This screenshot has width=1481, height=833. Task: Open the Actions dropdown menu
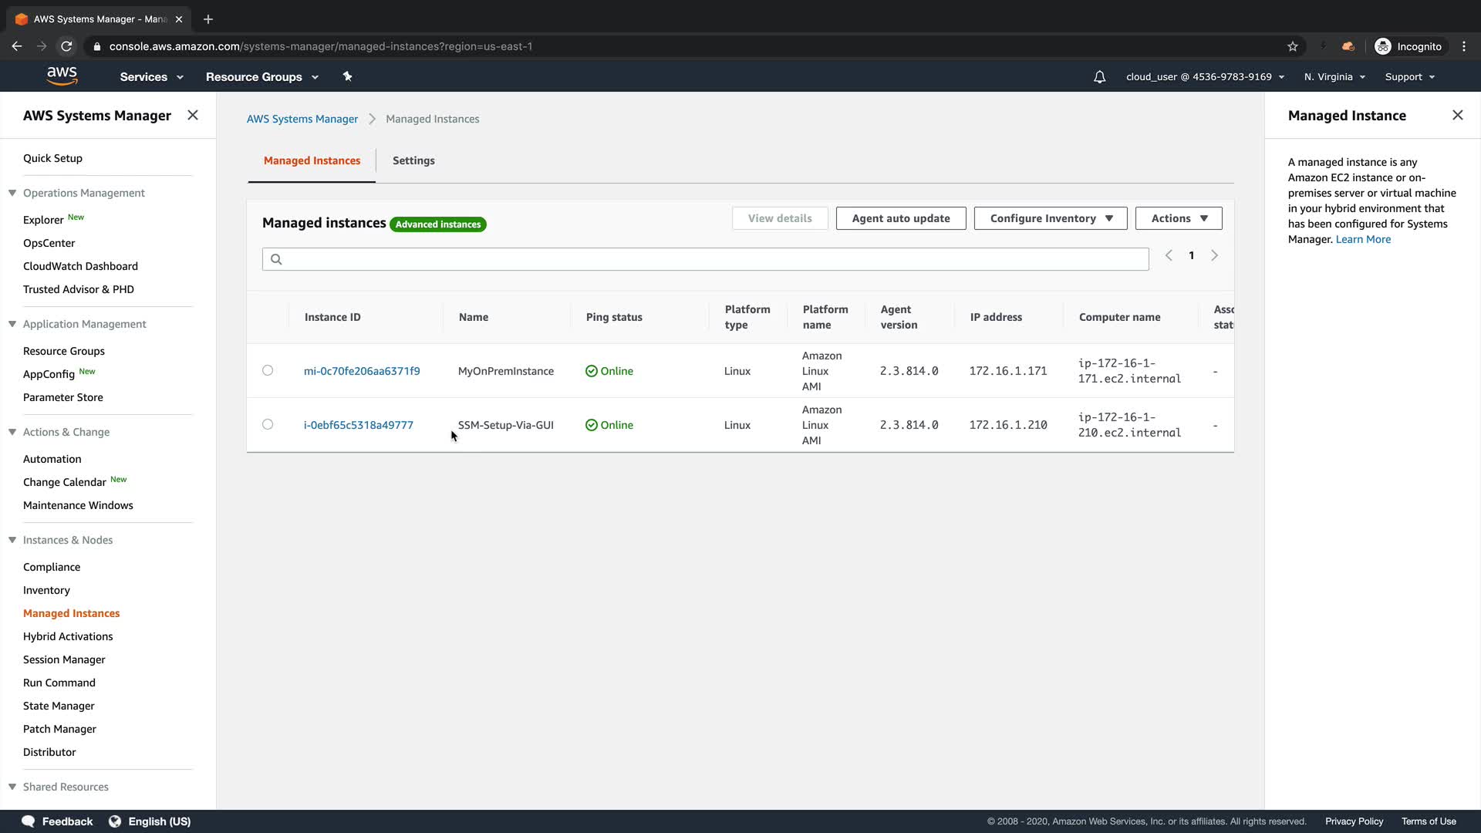1178,218
